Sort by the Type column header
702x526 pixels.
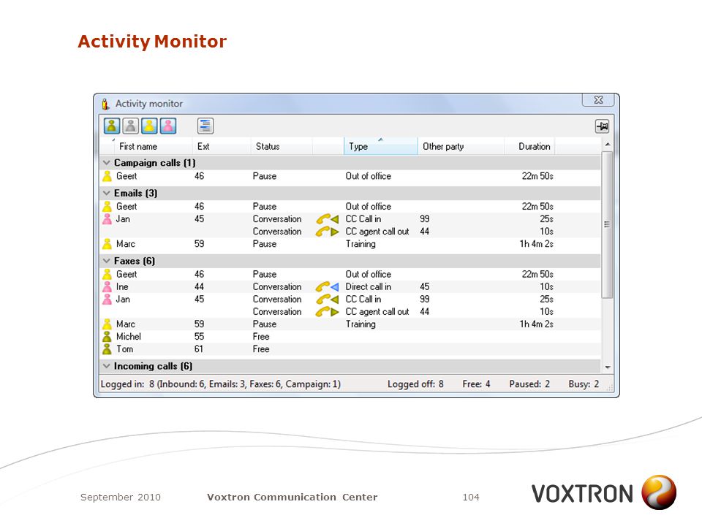point(380,146)
